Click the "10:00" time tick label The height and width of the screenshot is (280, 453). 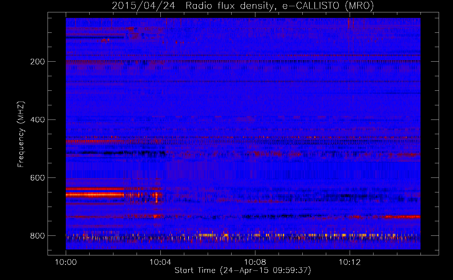[66, 262]
